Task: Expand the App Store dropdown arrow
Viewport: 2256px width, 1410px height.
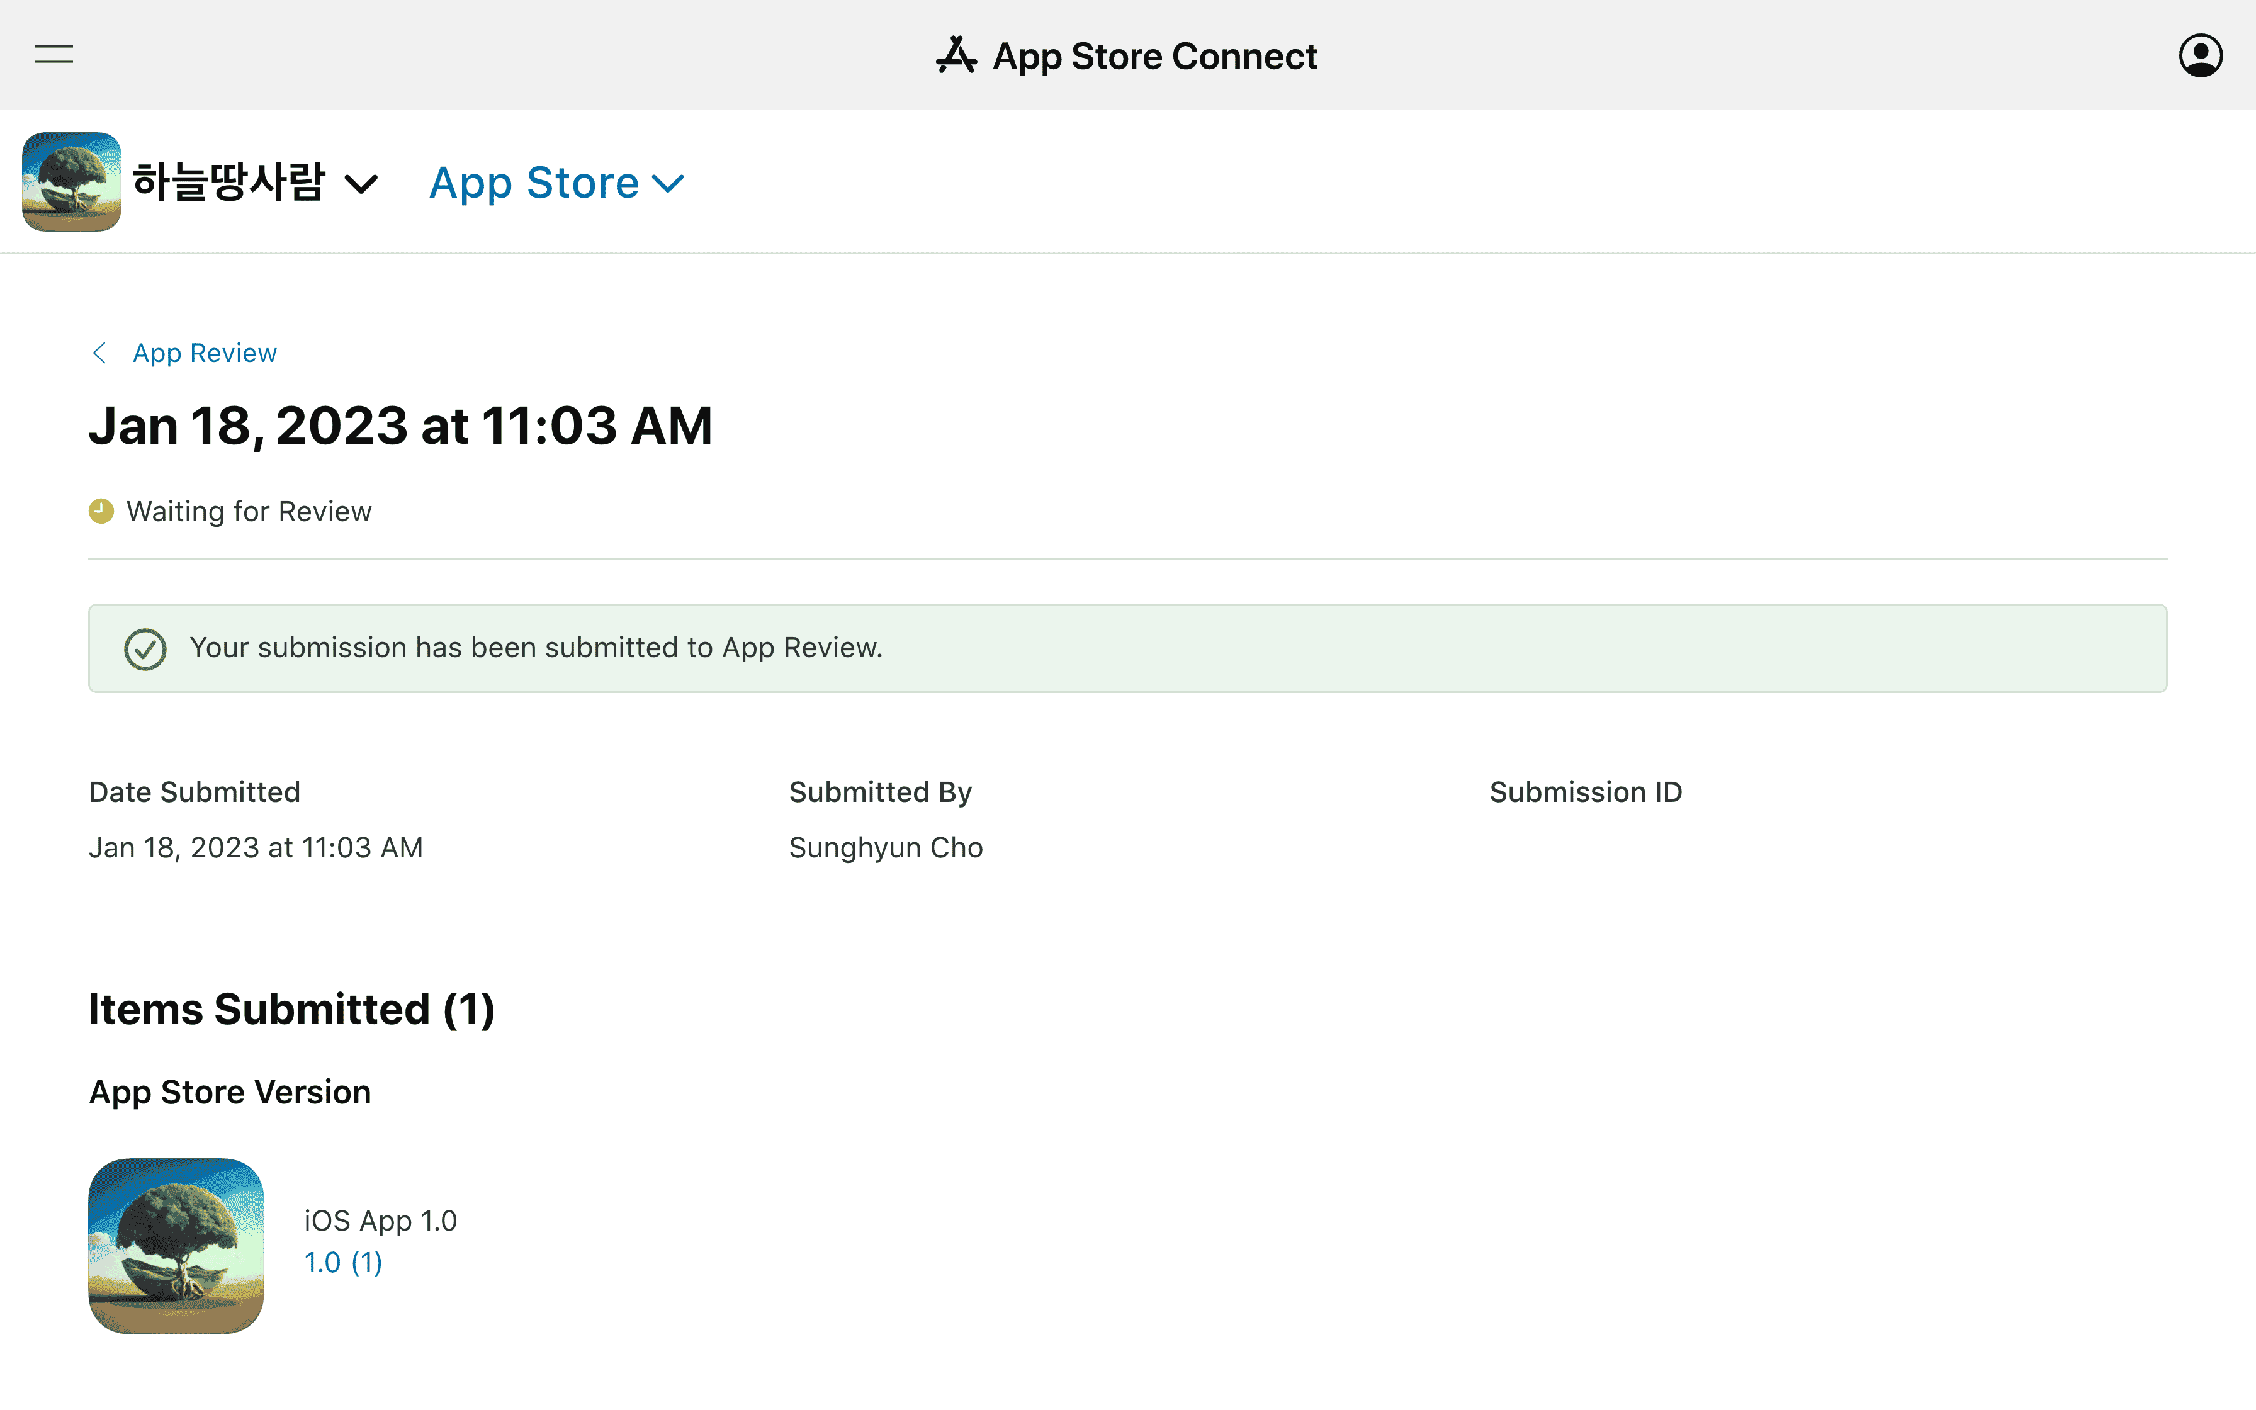Action: pos(668,184)
